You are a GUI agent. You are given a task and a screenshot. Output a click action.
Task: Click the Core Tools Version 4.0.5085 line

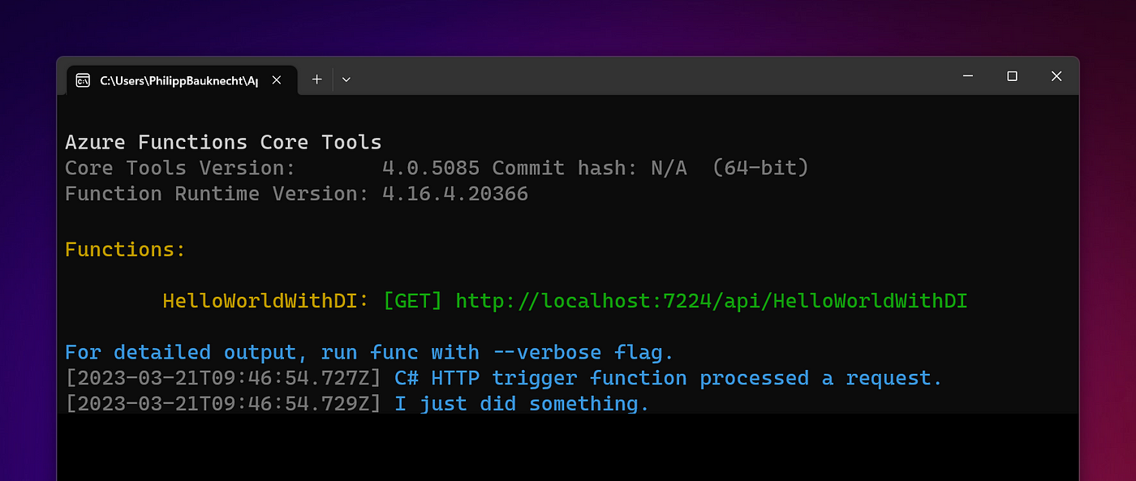point(437,169)
